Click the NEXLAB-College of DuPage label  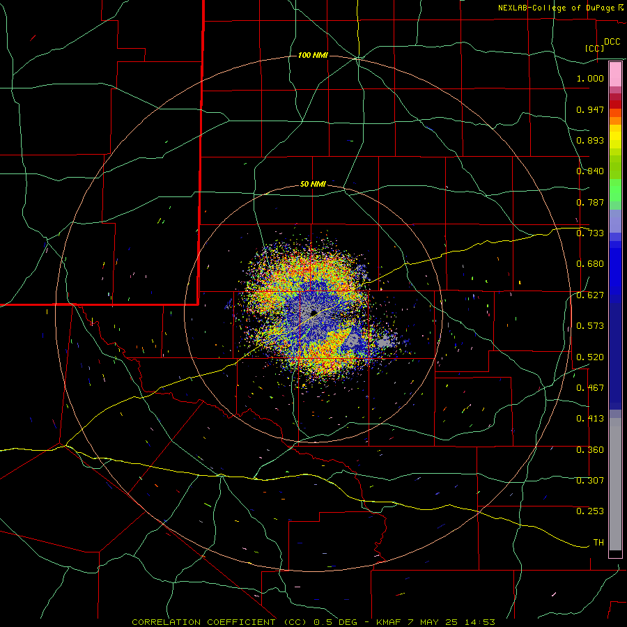[x=556, y=8]
